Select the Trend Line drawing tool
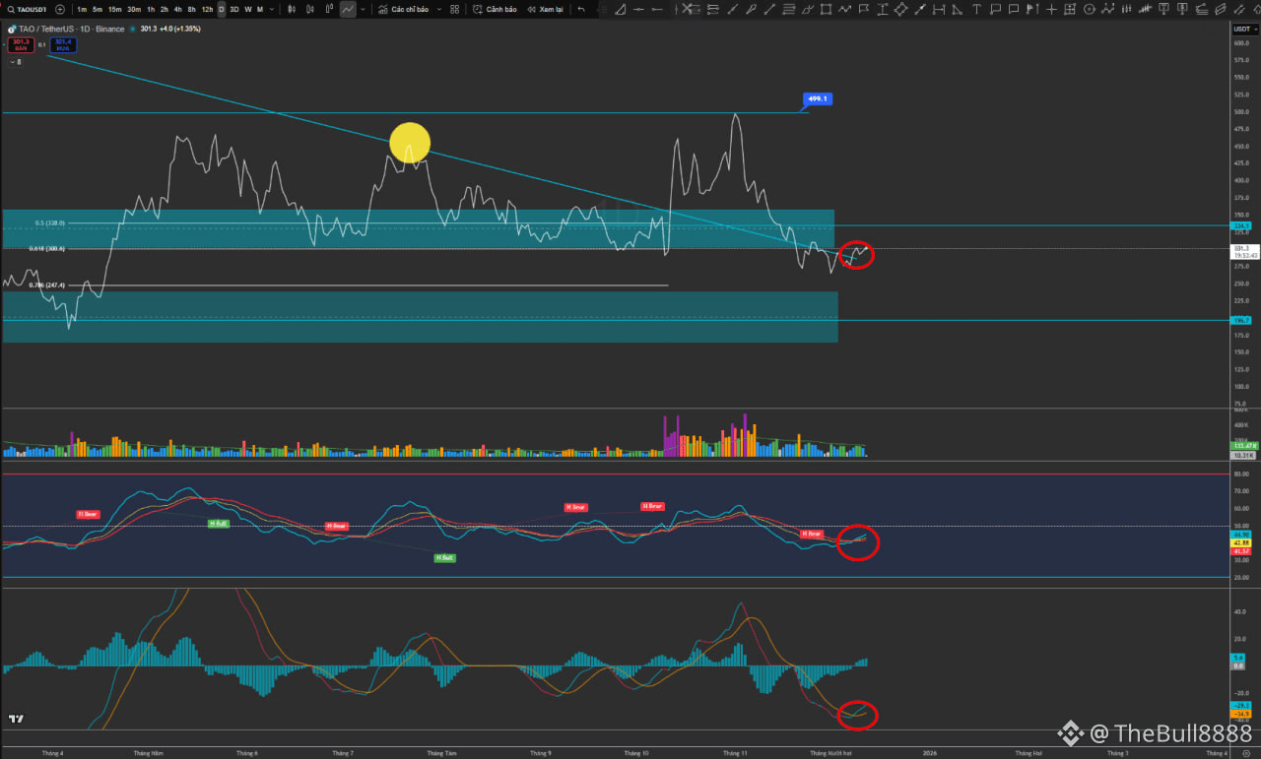 (732, 9)
